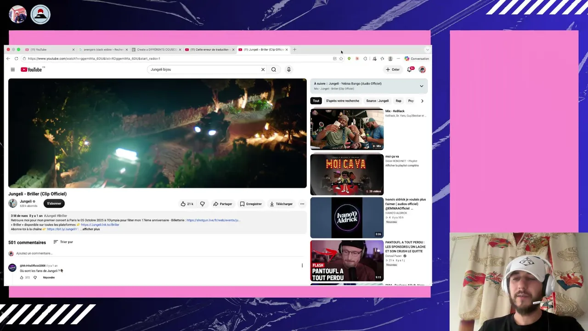The width and height of the screenshot is (588, 331).
Task: Dislike the Briller video
Action: 202,204
